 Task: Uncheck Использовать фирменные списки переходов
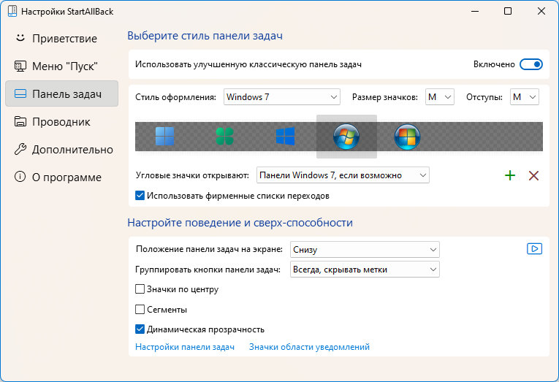point(140,196)
